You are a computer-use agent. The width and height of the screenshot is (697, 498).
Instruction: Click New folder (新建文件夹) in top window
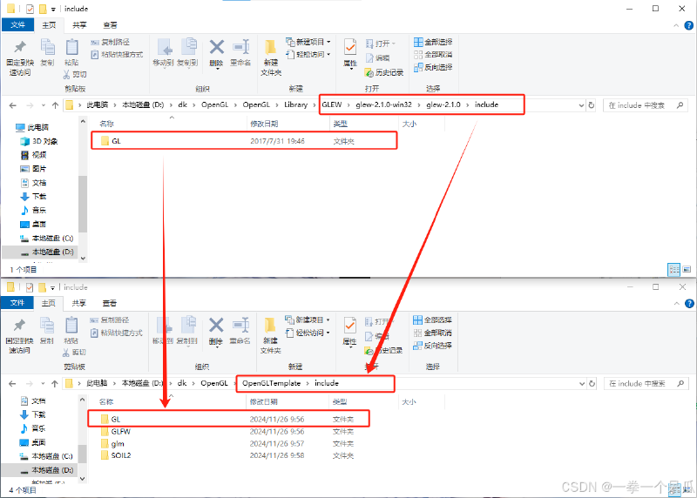(271, 57)
